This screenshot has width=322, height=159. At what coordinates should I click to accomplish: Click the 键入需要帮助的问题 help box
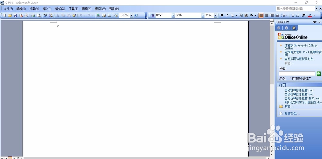296,8
